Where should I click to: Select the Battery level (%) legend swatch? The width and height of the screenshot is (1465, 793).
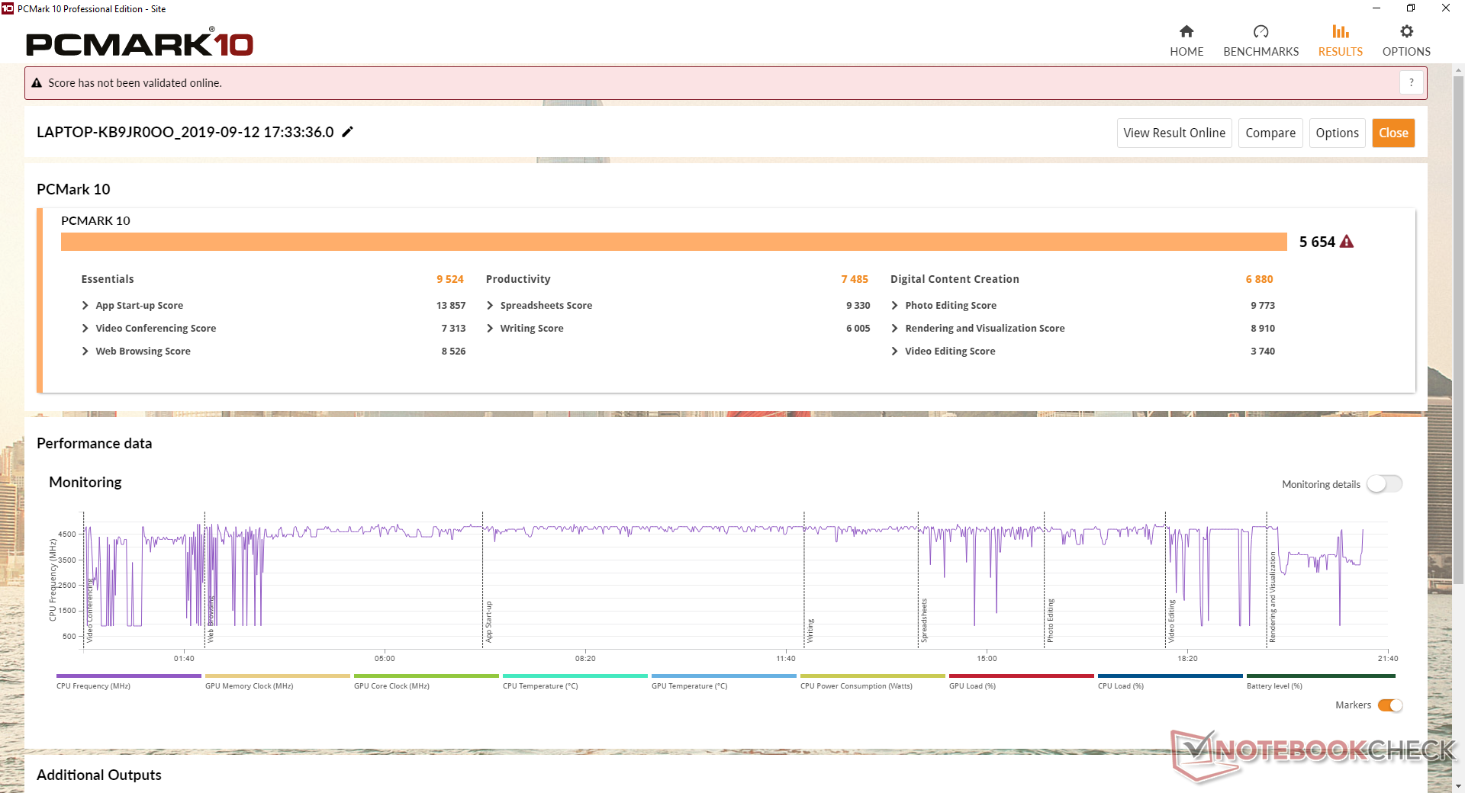[x=1321, y=676]
